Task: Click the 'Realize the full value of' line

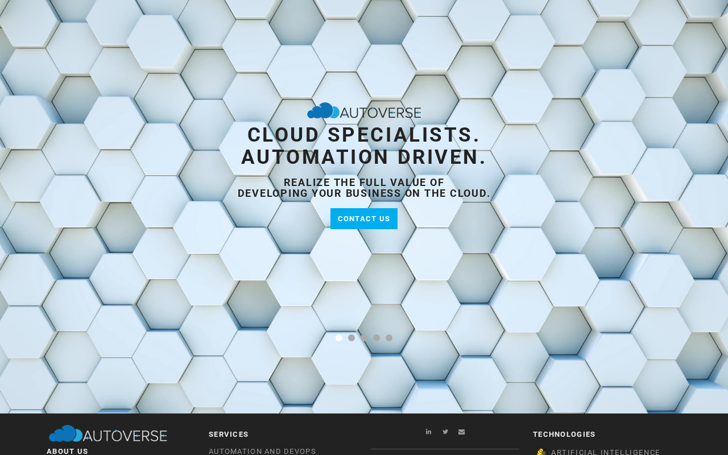Action: (x=364, y=183)
